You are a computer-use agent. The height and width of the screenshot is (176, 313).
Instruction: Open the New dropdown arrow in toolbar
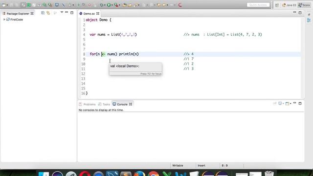pyautogui.click(x=7, y=5)
